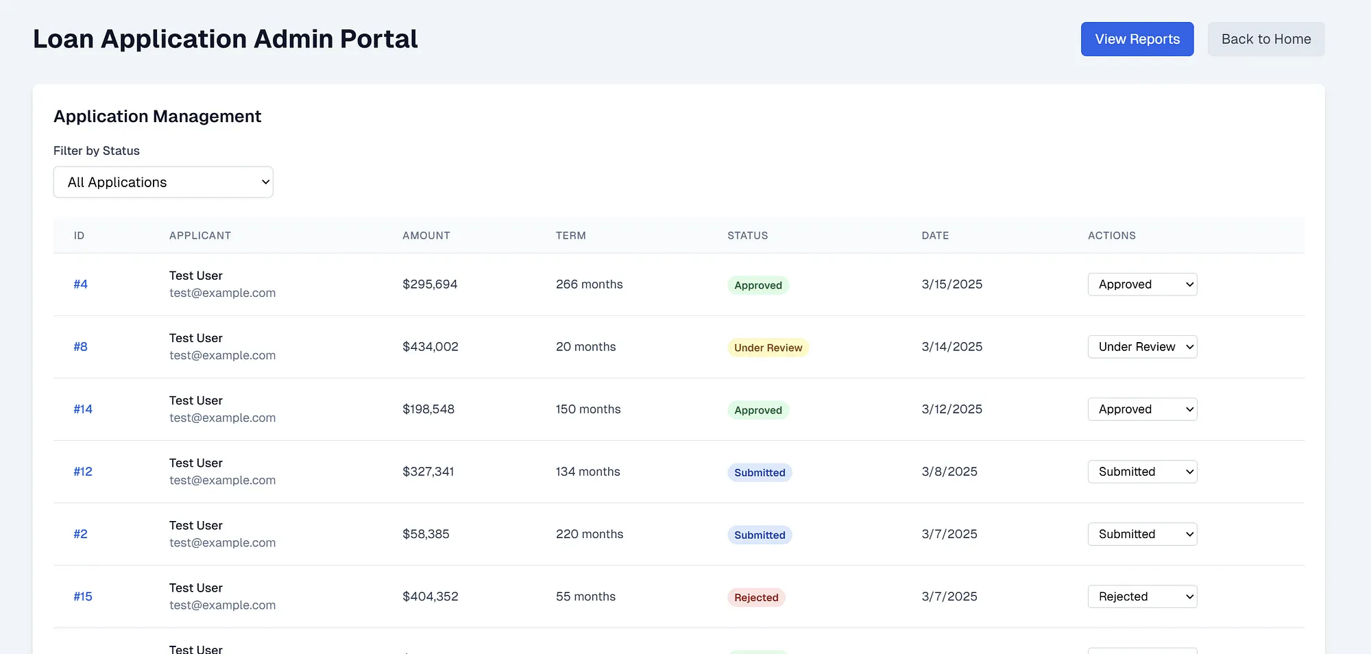This screenshot has height=654, width=1371.
Task: Click the Rejected status badge
Action: point(755,598)
